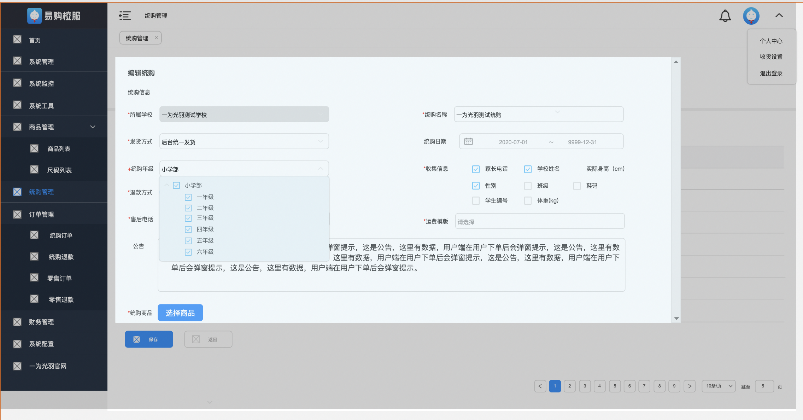Viewport: 803px width, 420px height.
Task: Uncheck the 性别 checkbox
Action: point(476,186)
